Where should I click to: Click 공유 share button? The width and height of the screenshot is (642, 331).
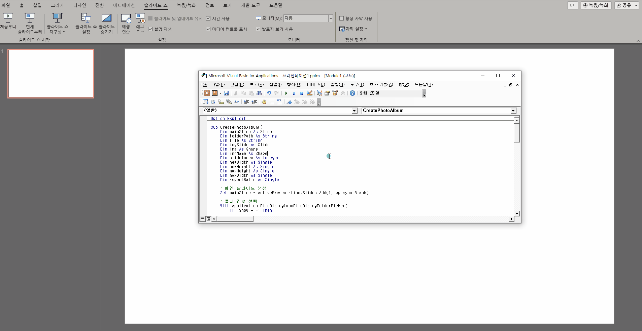click(624, 5)
